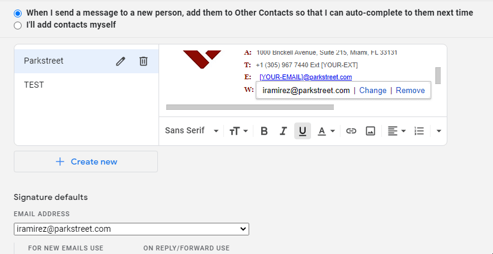
Task: Select the TEST signature
Action: [86, 85]
